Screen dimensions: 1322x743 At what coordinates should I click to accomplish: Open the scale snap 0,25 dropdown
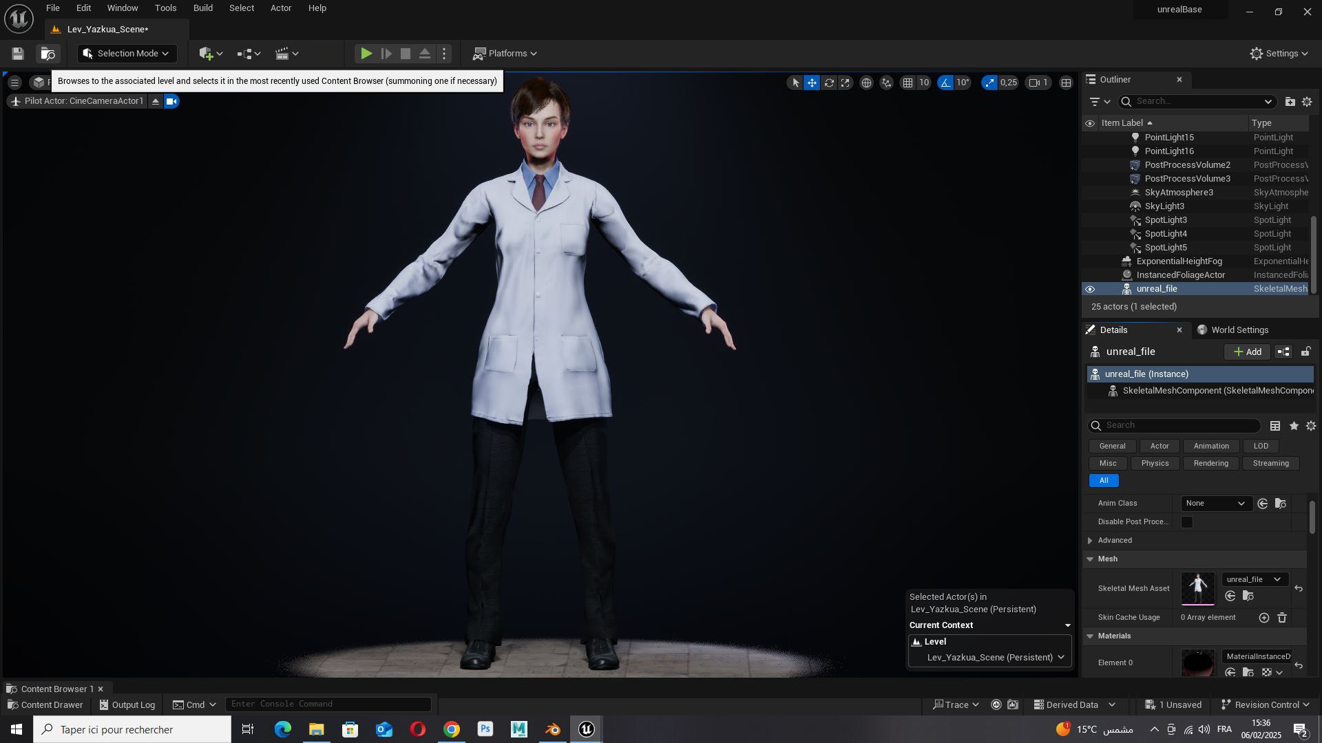coord(1009,83)
